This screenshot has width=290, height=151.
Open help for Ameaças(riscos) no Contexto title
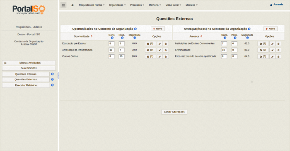pos(249,29)
